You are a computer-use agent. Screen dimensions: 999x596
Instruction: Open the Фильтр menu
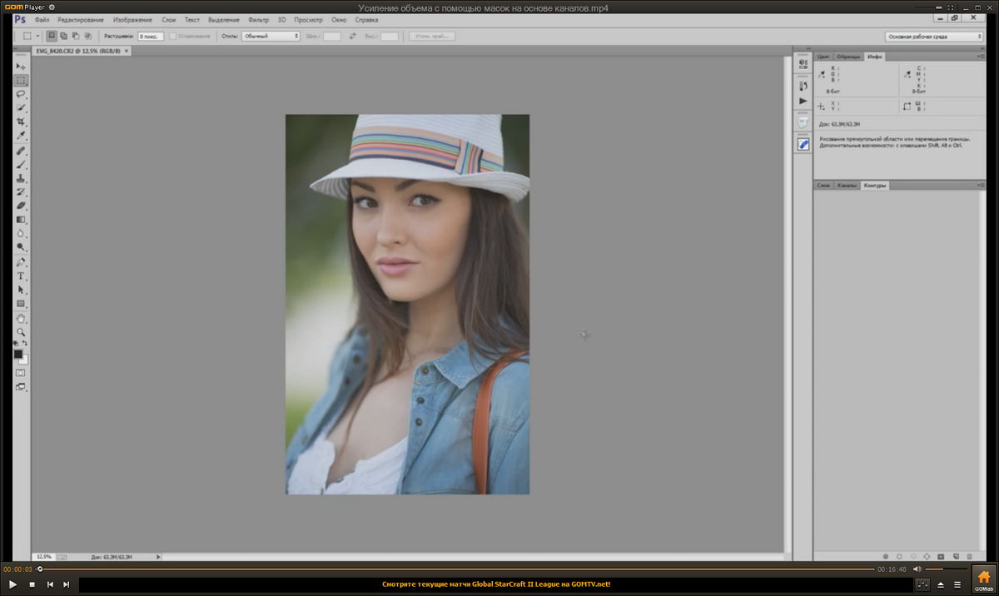[257, 19]
